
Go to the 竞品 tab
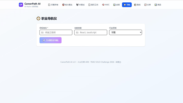[158, 5]
